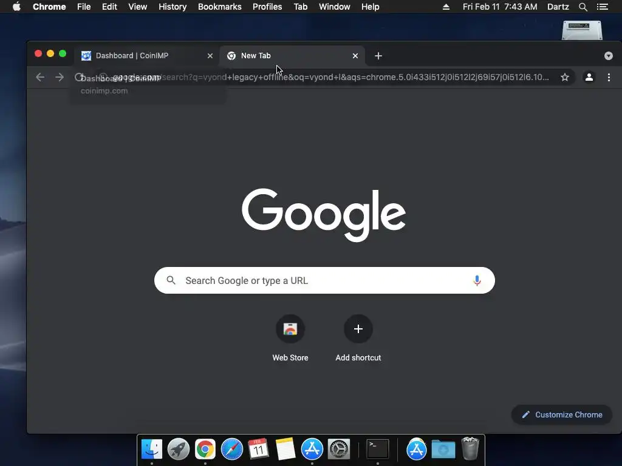Open the Apple menu
622x466 pixels.
pyautogui.click(x=16, y=7)
